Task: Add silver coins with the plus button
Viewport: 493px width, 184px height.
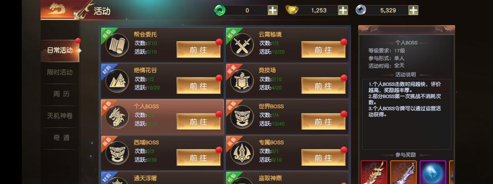Action: 413,10
